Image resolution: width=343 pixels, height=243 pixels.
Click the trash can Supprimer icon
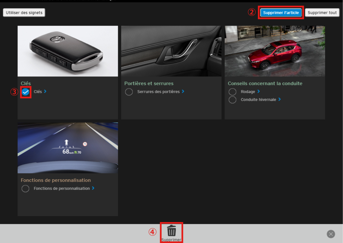tap(171, 230)
